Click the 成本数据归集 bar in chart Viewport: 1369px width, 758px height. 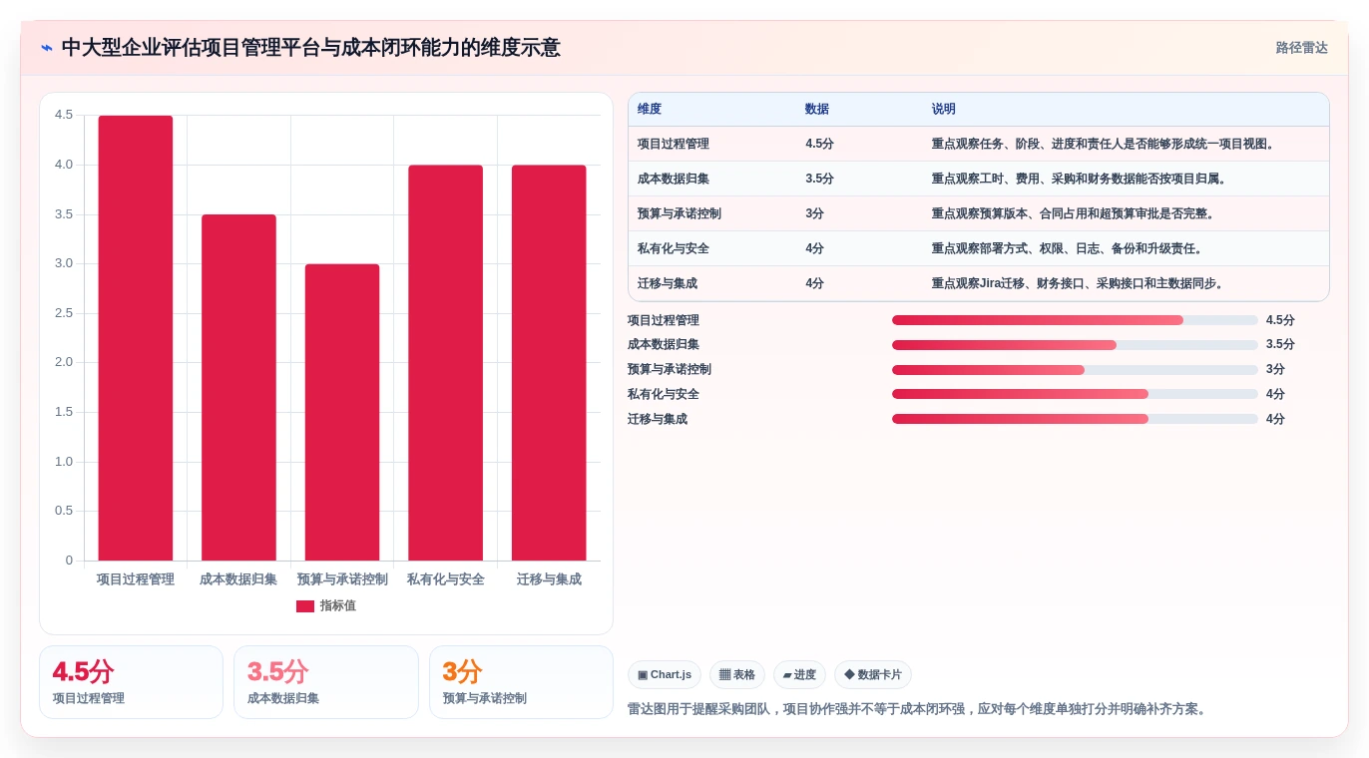click(x=238, y=387)
